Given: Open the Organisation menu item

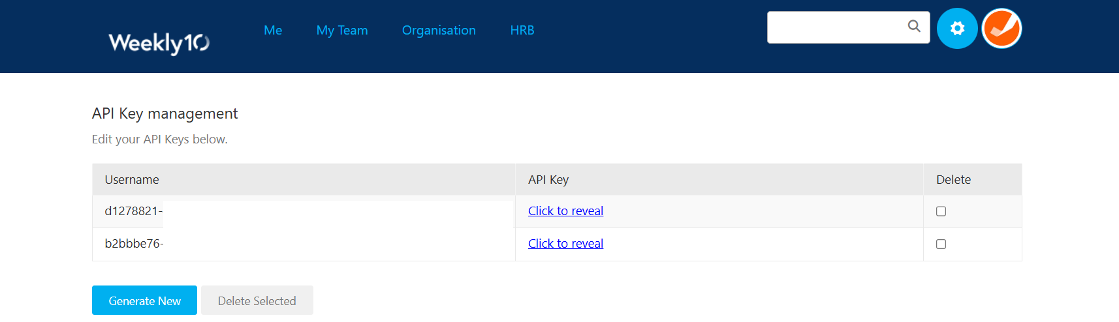Looking at the screenshot, I should (x=439, y=31).
